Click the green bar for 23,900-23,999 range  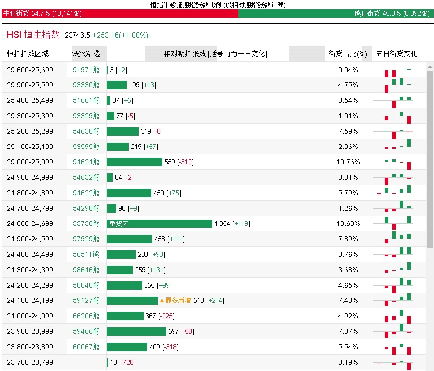tap(137, 331)
